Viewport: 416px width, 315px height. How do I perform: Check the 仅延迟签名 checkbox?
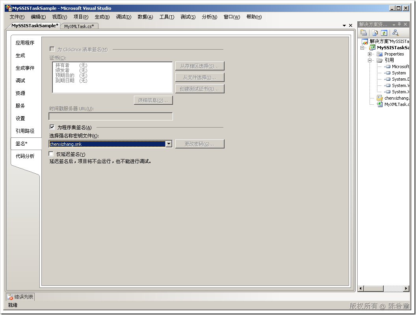click(51, 154)
